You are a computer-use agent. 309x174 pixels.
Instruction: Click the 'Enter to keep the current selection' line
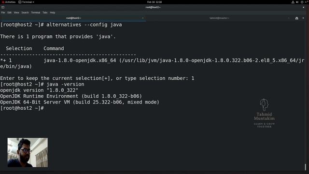pos(97,78)
